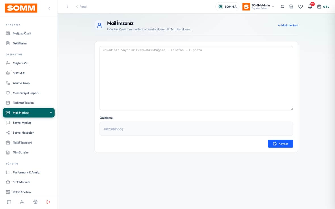Save the signature with Kaydet button
Viewport: 335px width, 209px height.
click(280, 144)
